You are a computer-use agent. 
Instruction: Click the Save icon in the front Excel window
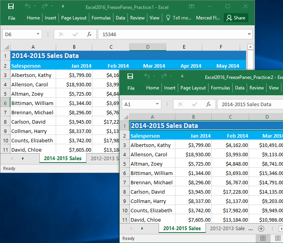point(130,76)
